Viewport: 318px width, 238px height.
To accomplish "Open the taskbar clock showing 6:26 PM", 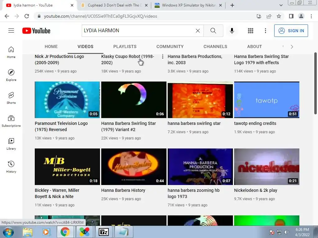I will 302,232.
